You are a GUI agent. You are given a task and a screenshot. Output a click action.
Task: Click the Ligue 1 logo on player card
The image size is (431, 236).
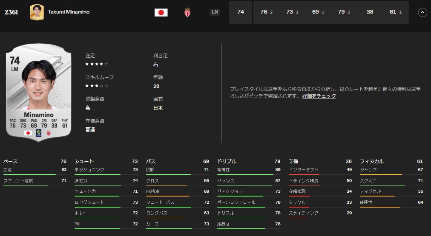point(39,133)
